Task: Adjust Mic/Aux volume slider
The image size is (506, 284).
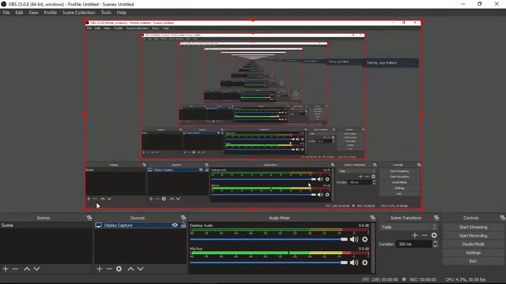Action: (x=269, y=263)
